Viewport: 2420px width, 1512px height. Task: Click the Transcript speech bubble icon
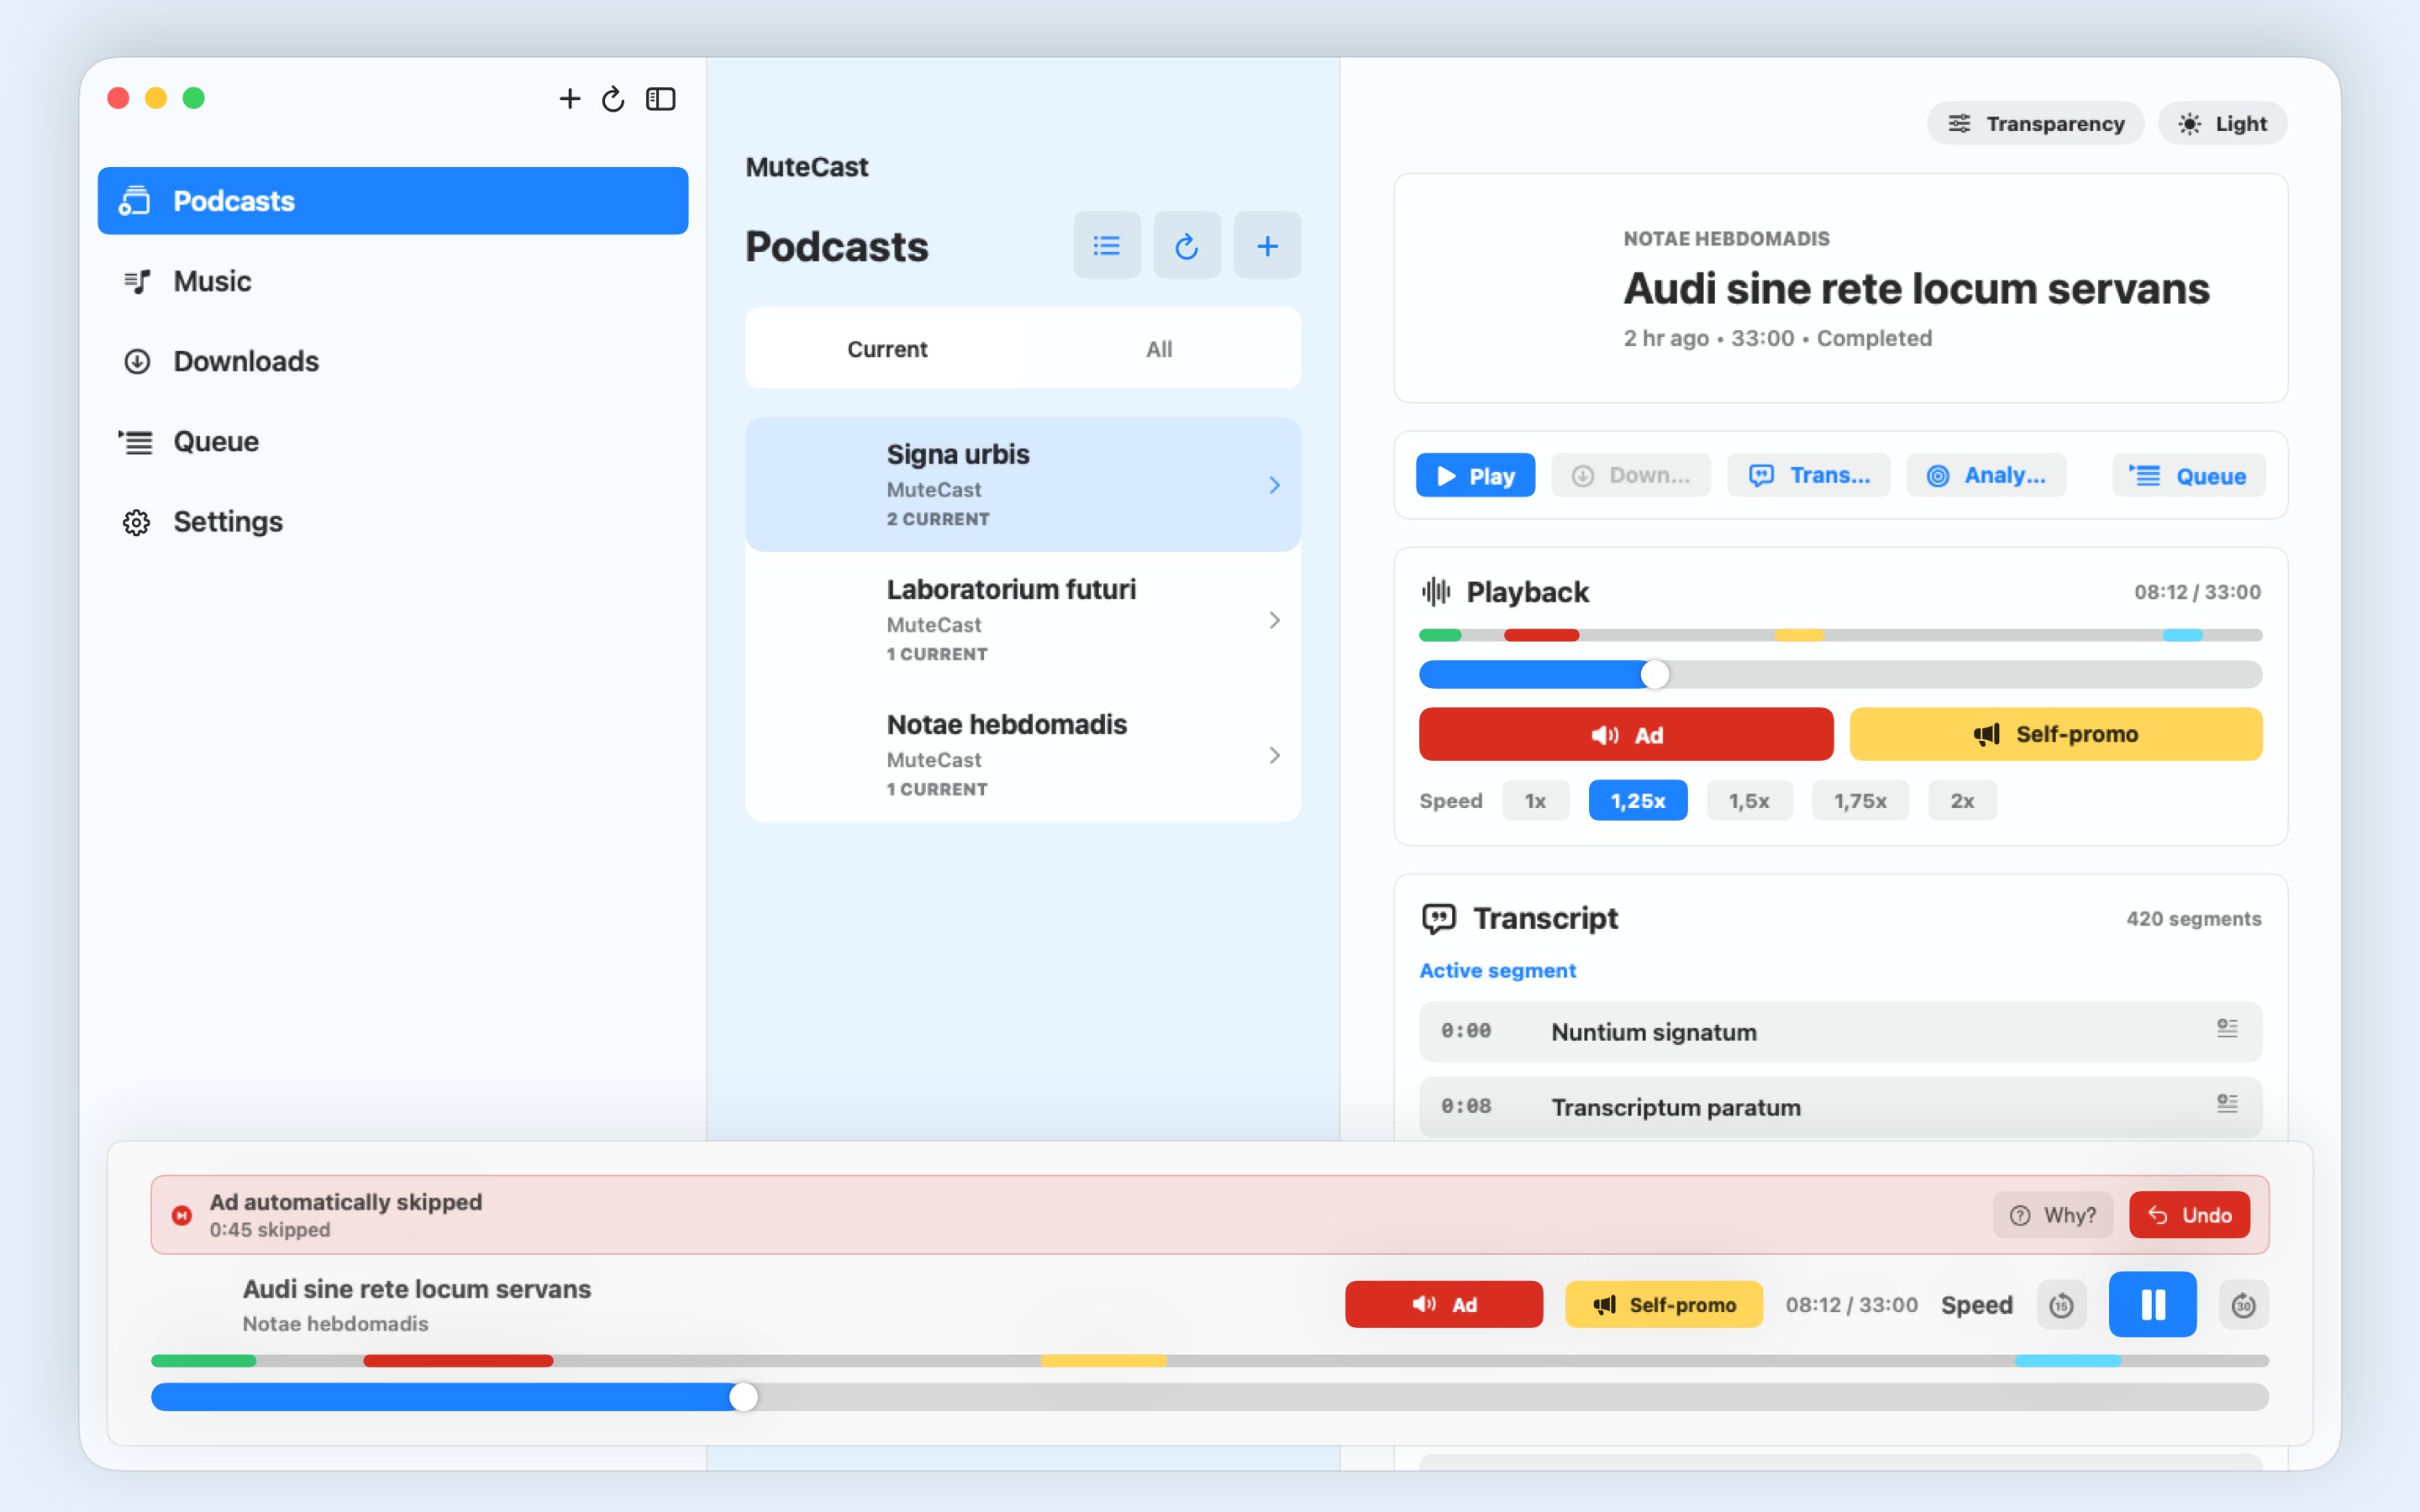pyautogui.click(x=1438, y=918)
